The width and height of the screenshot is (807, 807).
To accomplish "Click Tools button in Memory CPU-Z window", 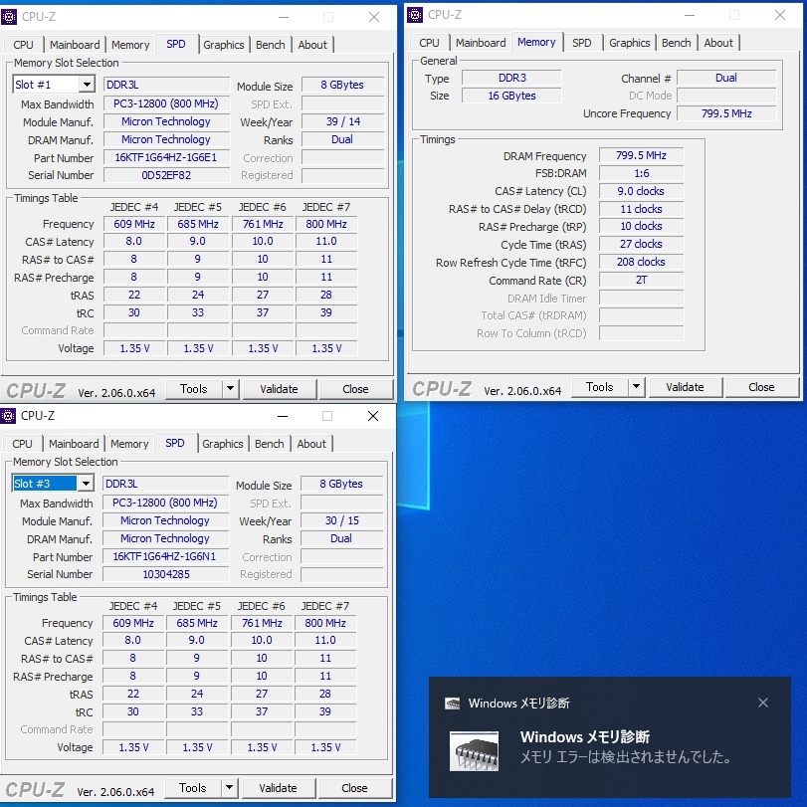I will tap(600, 386).
